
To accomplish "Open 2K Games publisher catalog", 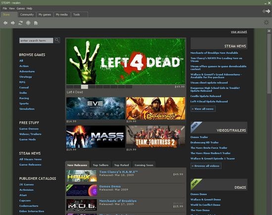I will [27, 185].
